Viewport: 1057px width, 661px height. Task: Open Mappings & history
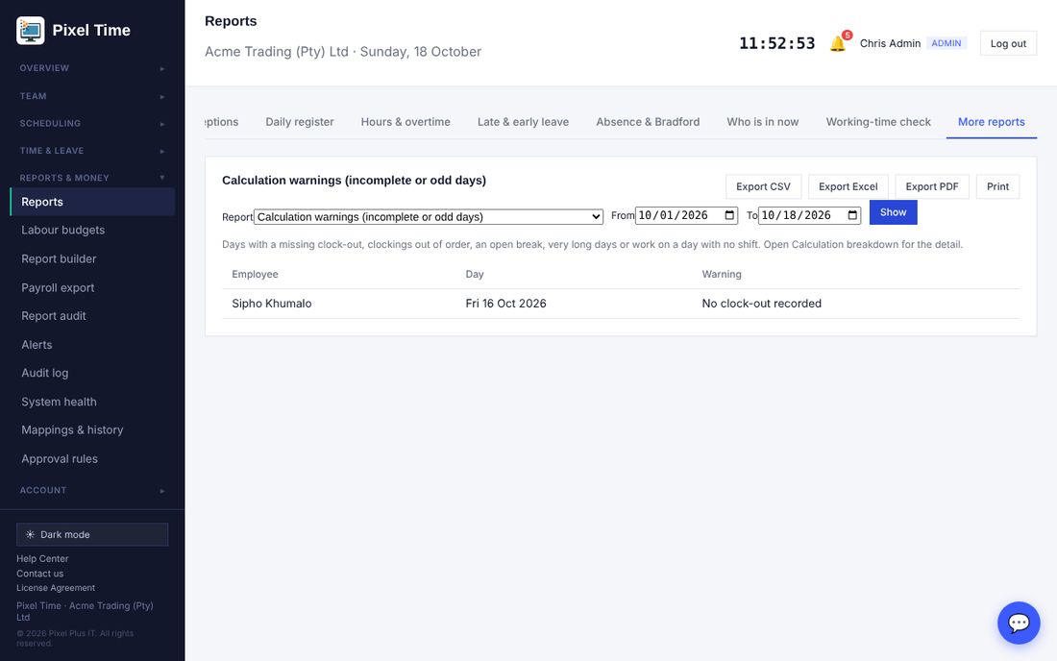(92, 429)
